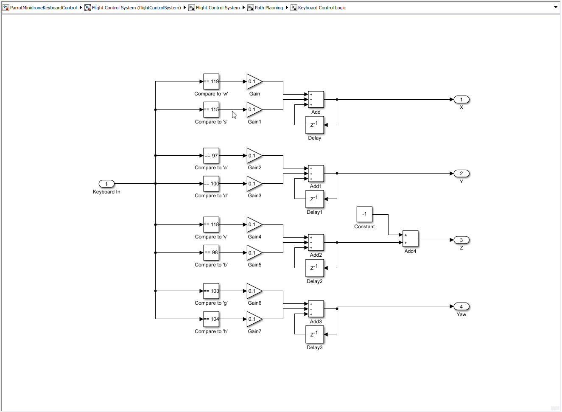Select the Add3 sum block

pos(316,309)
